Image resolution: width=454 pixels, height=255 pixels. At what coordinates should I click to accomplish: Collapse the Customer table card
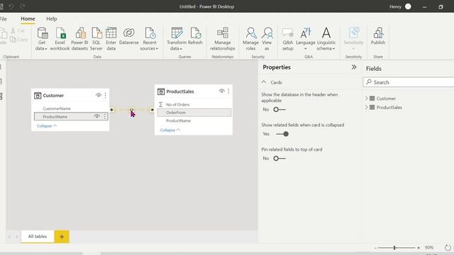[x=47, y=126]
